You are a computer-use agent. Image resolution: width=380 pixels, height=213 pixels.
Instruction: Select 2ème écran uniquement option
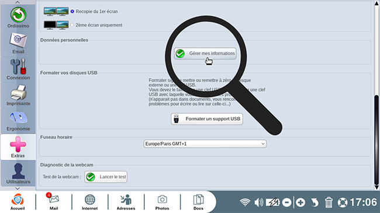[72, 25]
